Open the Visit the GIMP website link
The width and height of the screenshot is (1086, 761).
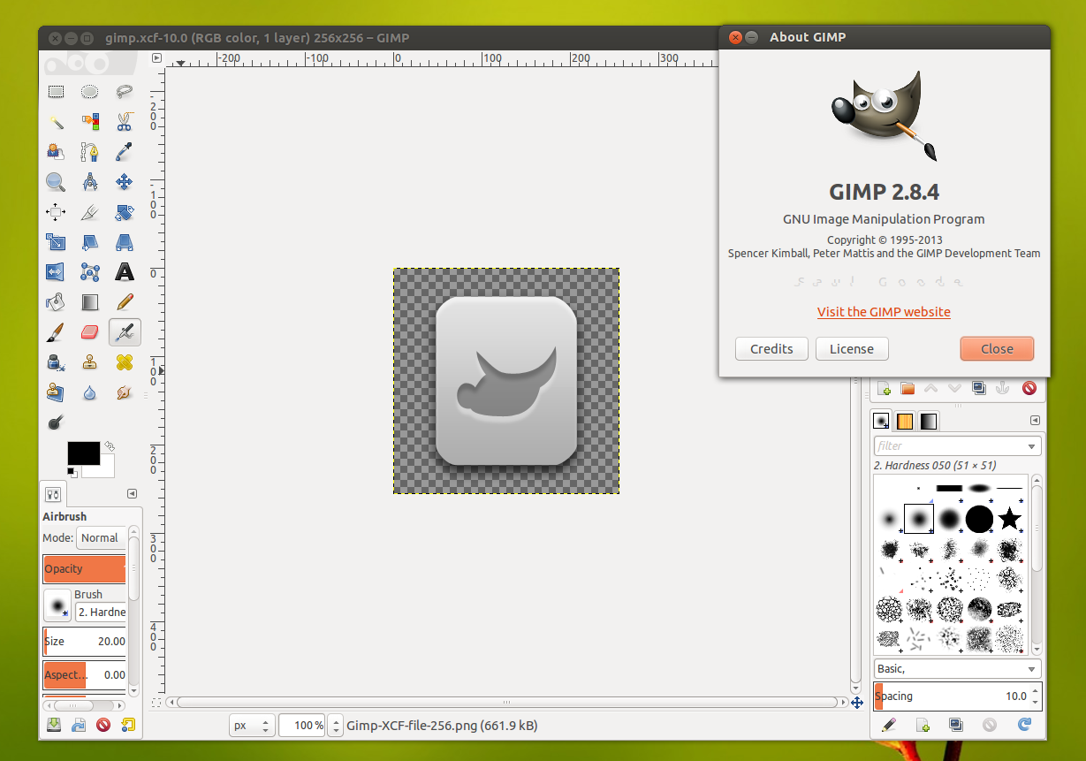click(884, 312)
